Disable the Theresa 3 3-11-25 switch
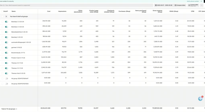 tap(7, 63)
